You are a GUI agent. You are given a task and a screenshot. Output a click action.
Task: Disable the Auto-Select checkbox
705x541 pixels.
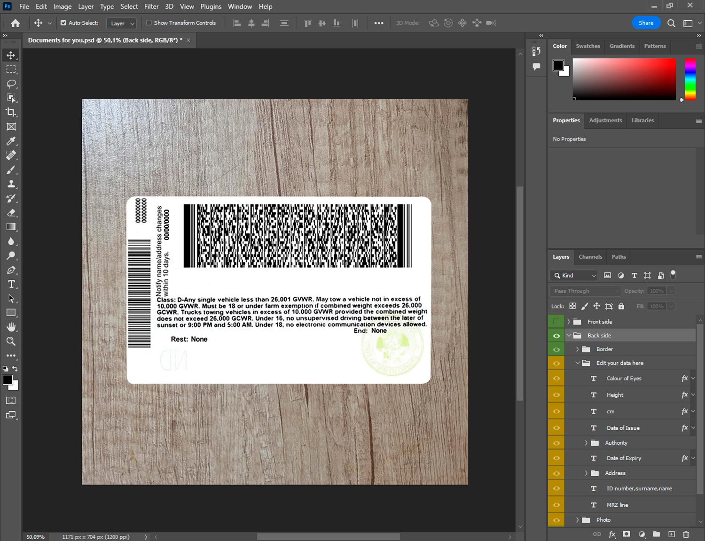point(63,23)
